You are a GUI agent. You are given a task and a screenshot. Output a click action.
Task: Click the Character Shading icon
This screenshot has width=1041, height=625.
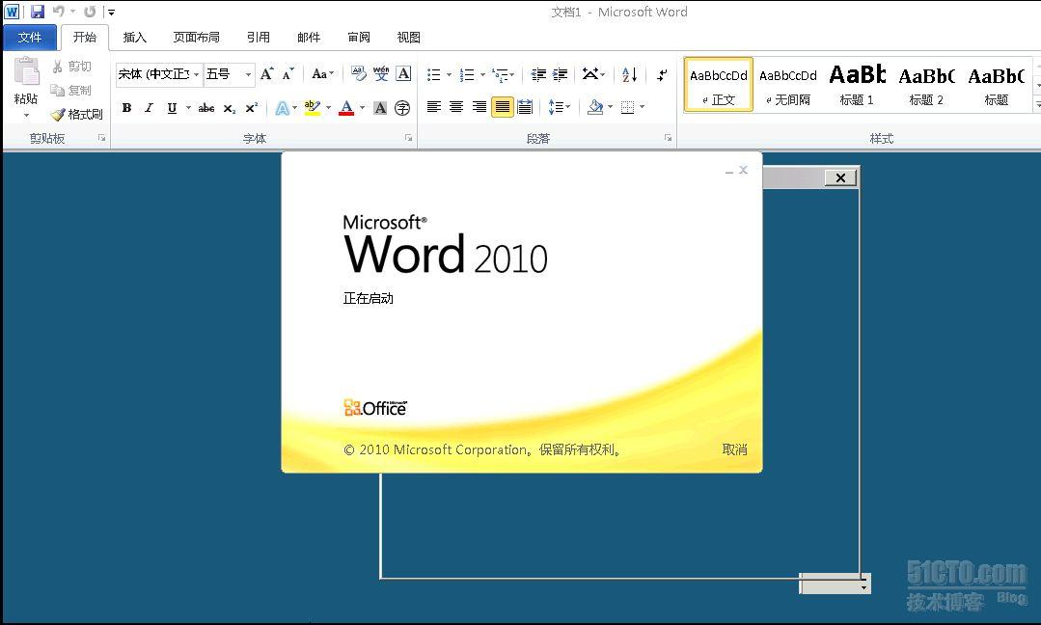tap(380, 107)
